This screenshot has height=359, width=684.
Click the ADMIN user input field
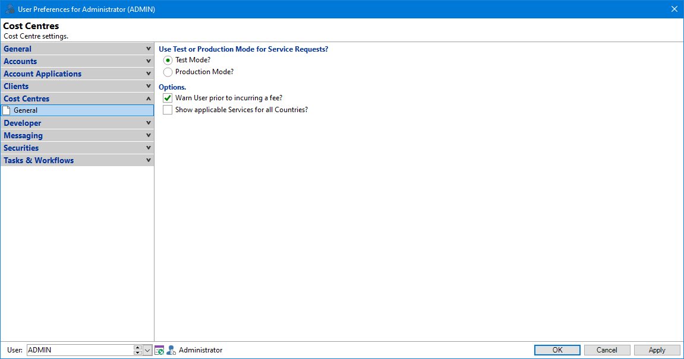pyautogui.click(x=80, y=350)
